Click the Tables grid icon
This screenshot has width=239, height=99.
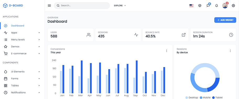coord(6,86)
